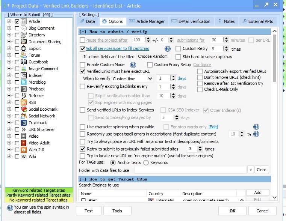Open Folder with data files dropdown arrow
This screenshot has width=286, height=221.
(251, 170)
